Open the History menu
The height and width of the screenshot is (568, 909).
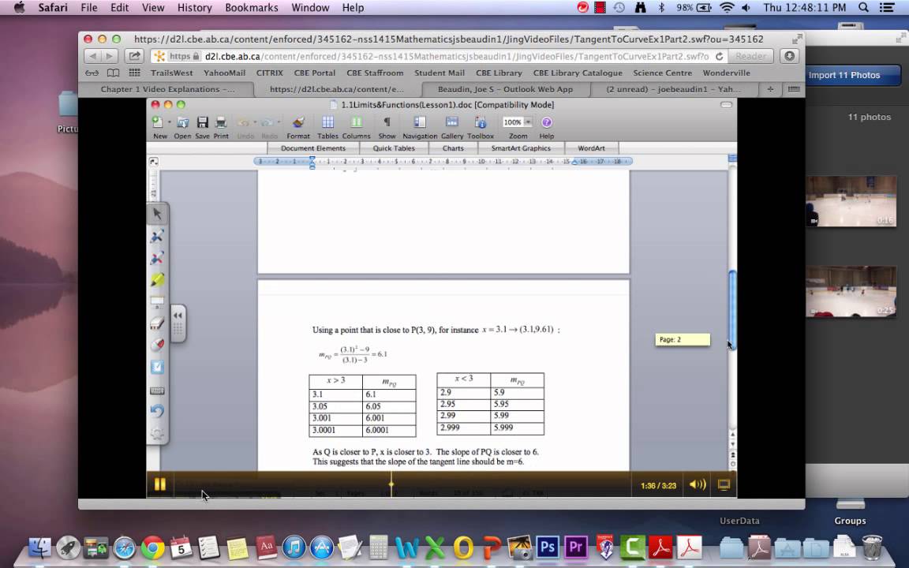[194, 8]
